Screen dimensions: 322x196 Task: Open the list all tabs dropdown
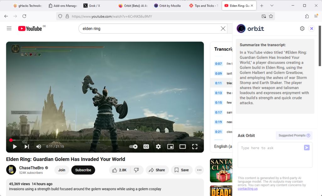pyautogui.click(x=272, y=6)
